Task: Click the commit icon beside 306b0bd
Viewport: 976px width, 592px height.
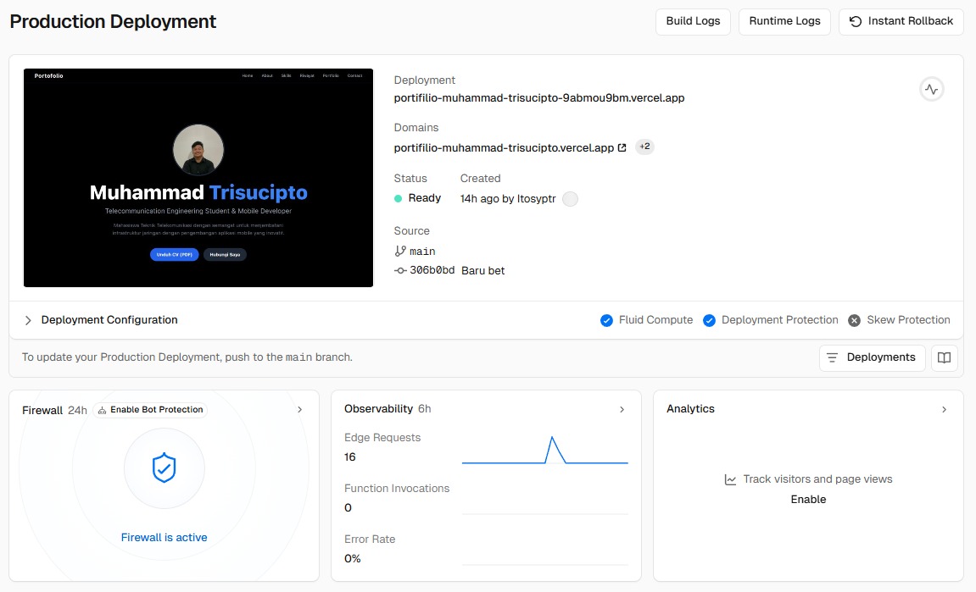Action: tap(400, 270)
